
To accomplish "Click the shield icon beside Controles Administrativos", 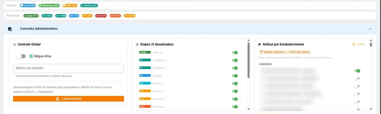I will coord(10,29).
